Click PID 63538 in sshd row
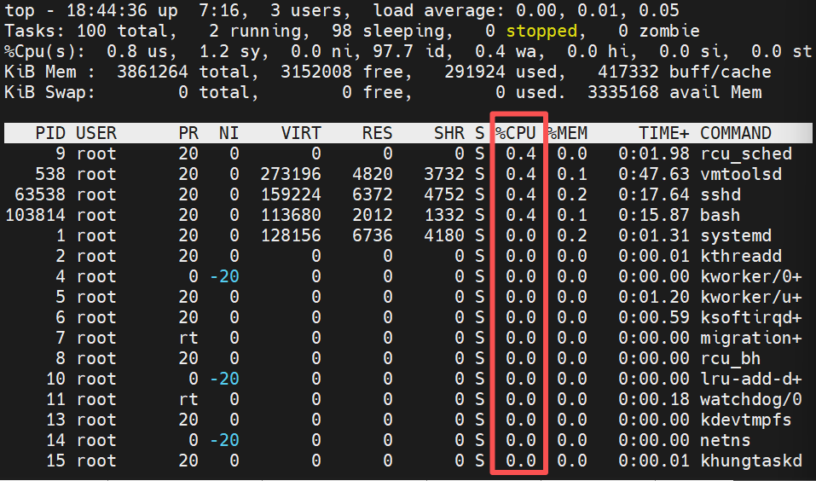Viewport: 816px width, 481px height. [x=41, y=194]
